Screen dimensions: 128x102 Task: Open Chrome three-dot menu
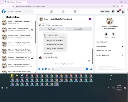126,6
